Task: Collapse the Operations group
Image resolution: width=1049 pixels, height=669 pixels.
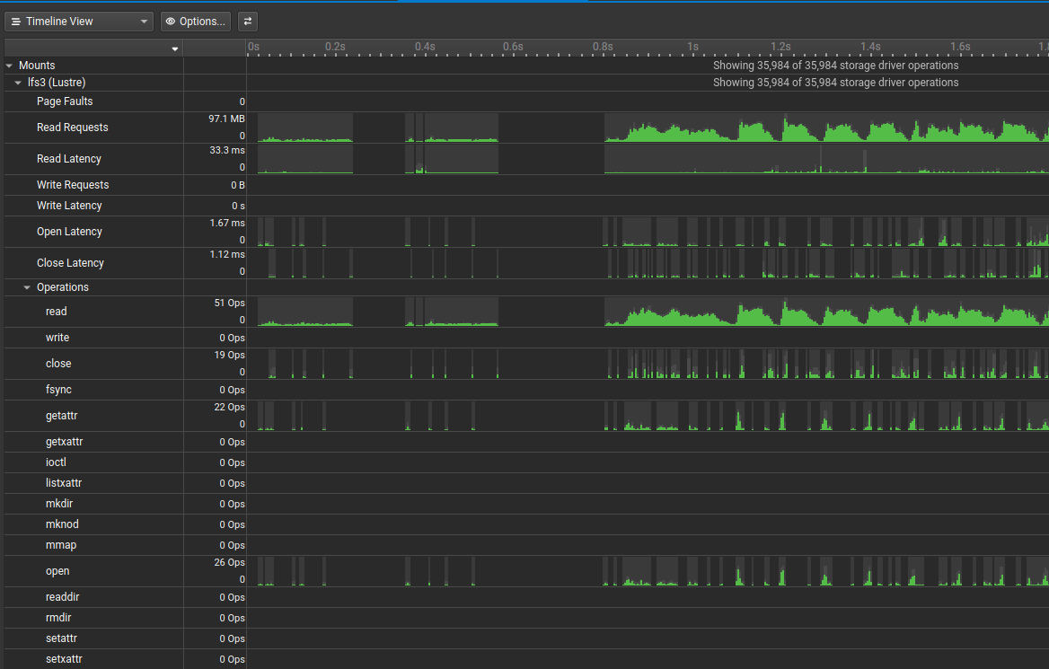Action: coord(27,287)
